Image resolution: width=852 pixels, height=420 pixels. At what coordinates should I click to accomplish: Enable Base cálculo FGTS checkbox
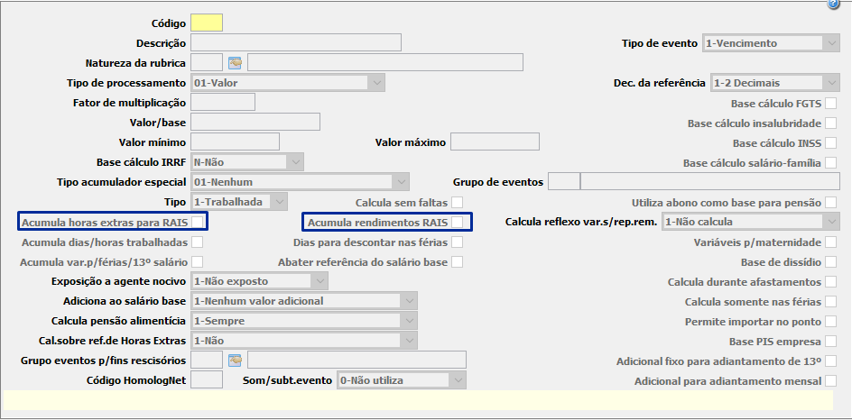pos(831,104)
